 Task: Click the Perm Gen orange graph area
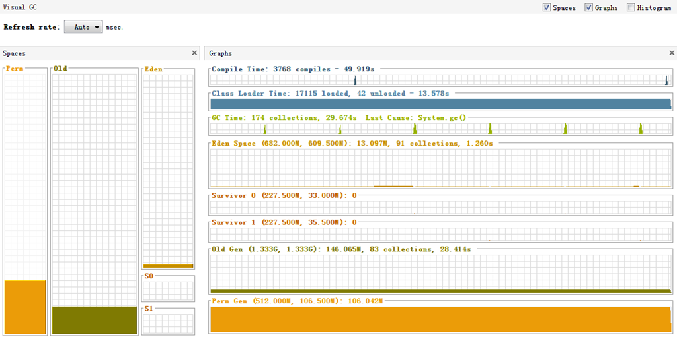coord(441,319)
